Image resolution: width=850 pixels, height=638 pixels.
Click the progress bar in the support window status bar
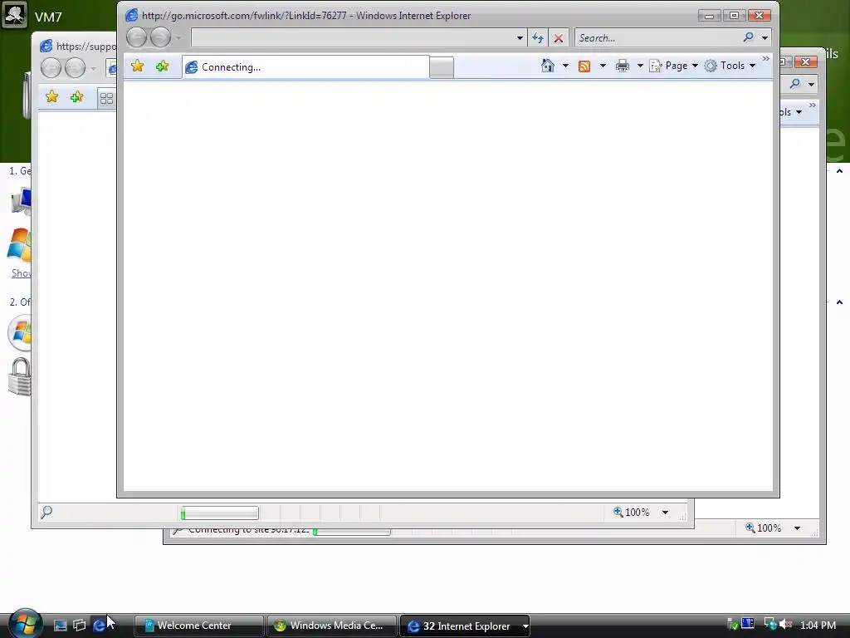point(219,513)
